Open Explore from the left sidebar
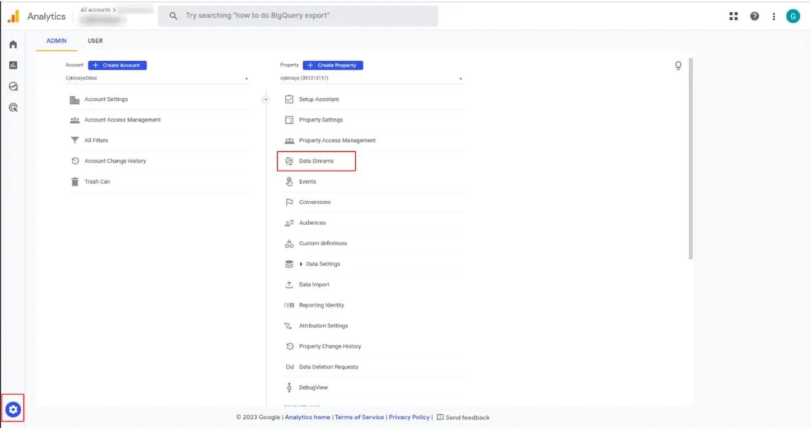The height and width of the screenshot is (431, 812). point(12,86)
